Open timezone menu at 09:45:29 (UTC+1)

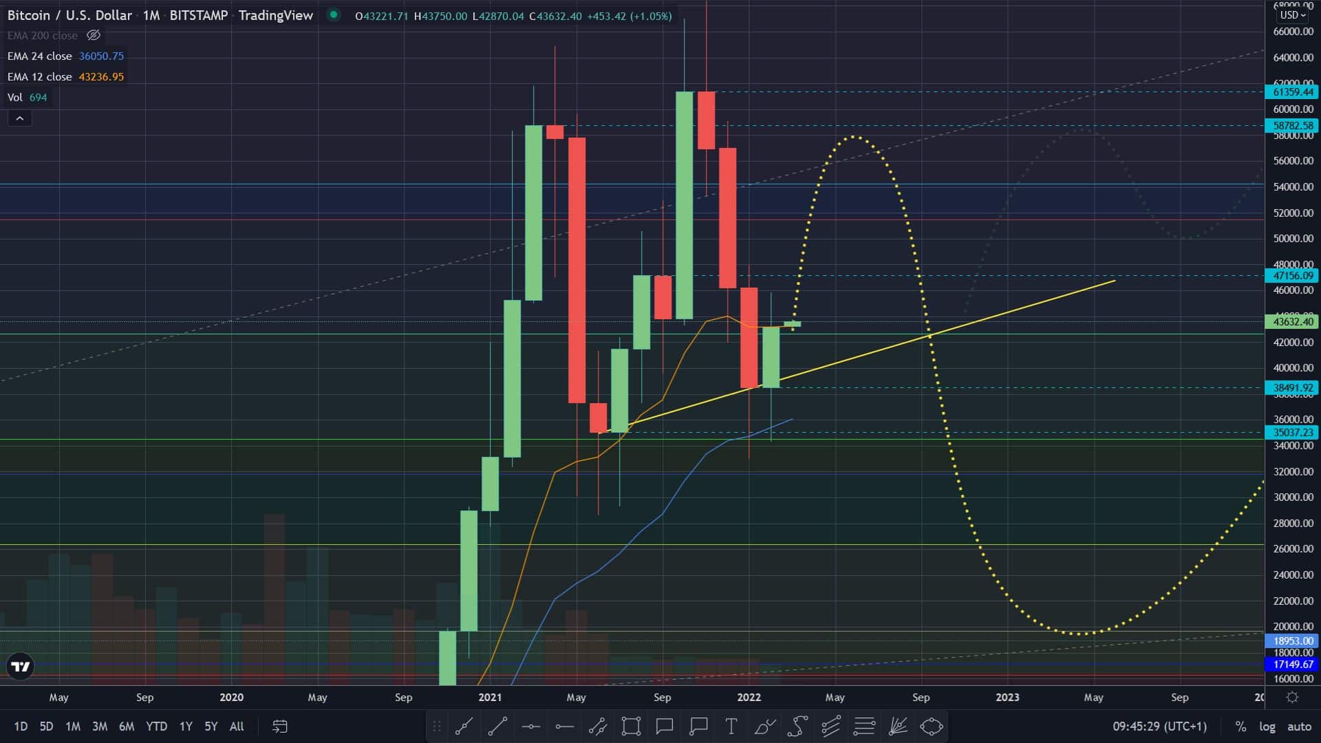point(1160,726)
